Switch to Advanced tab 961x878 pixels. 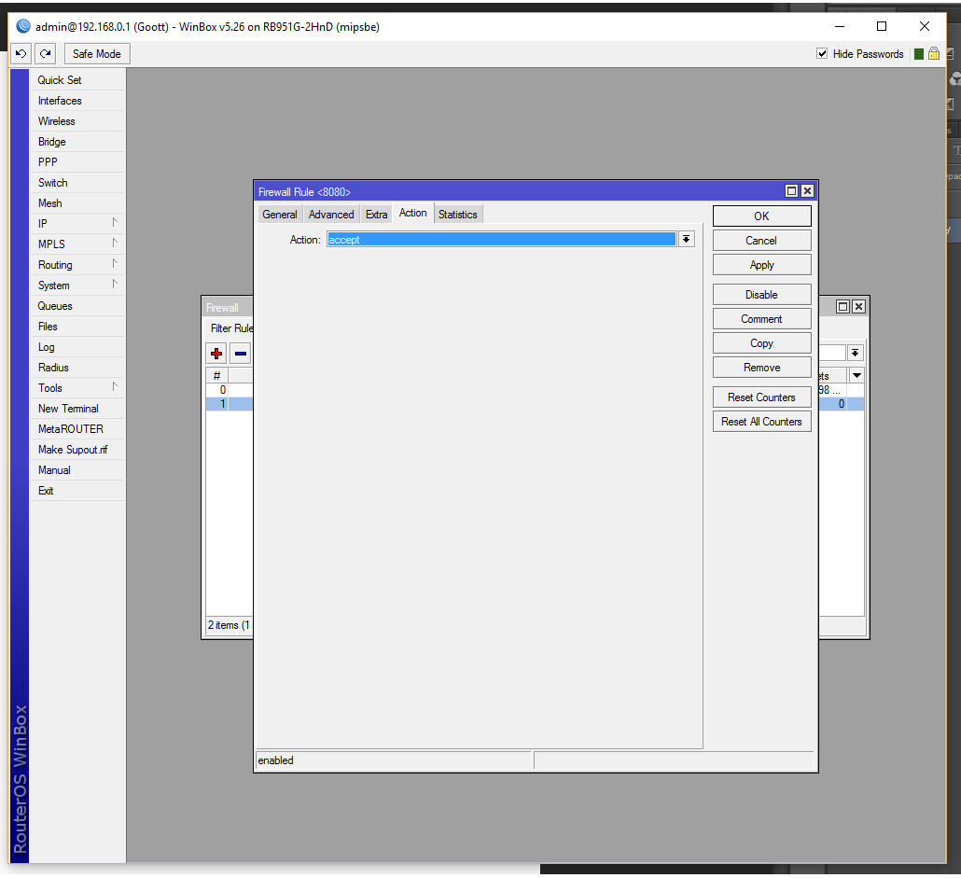[x=331, y=215]
